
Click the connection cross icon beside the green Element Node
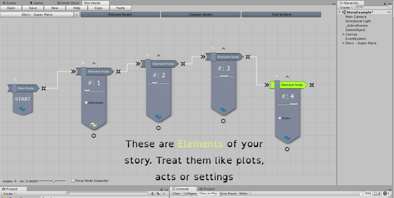tap(312, 85)
